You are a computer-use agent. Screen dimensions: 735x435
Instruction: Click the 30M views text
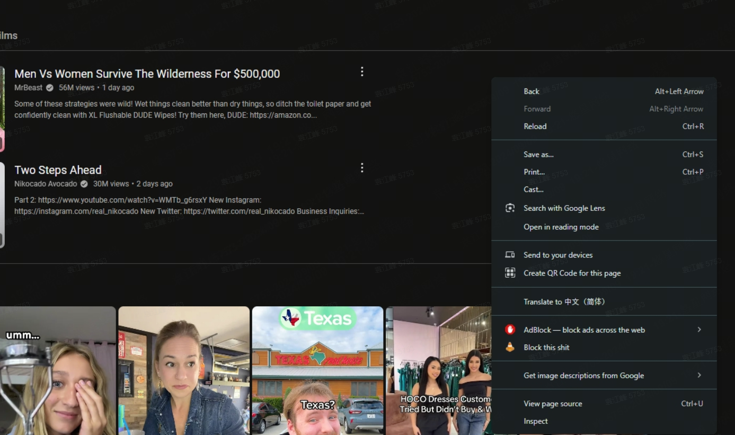pos(111,184)
